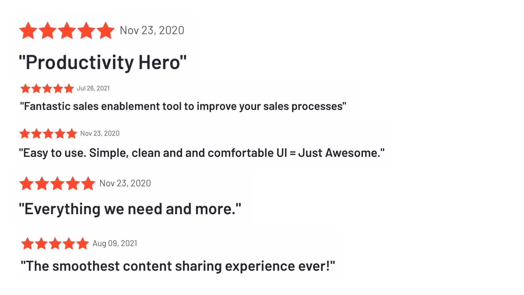The height and width of the screenshot is (295, 524).
Task: Click the Jul 26, 2021 date label
Action: (x=93, y=88)
